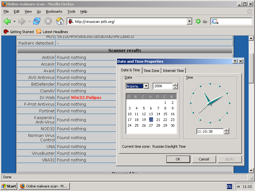Go to the Home page icon
The height and width of the screenshot is (191, 255).
[60, 21]
